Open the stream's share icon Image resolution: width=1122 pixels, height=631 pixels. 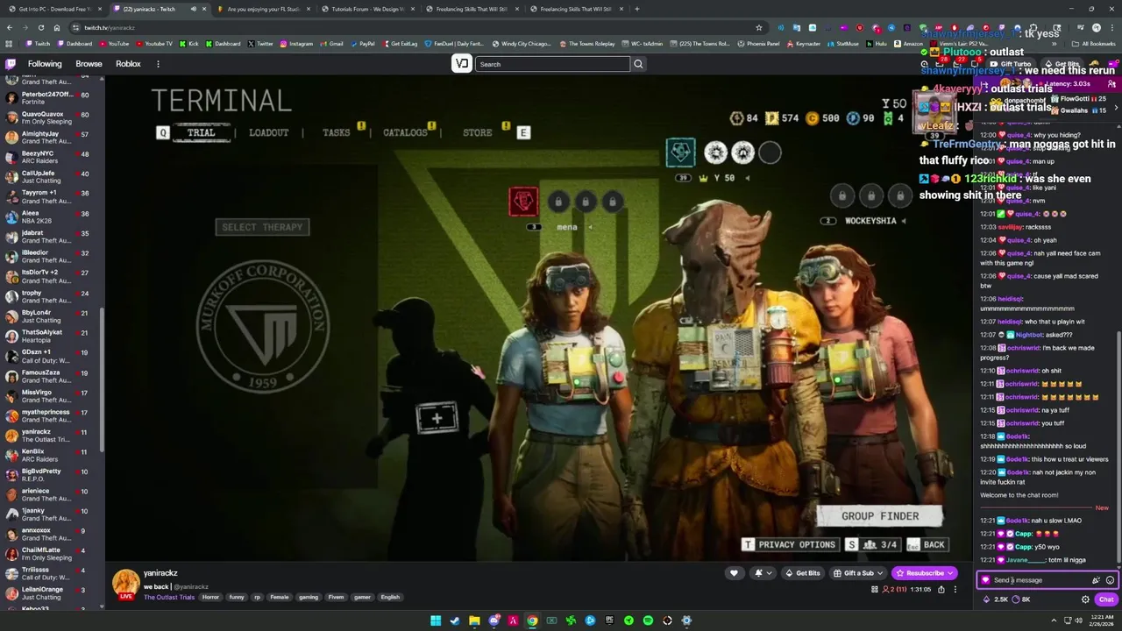tap(941, 589)
